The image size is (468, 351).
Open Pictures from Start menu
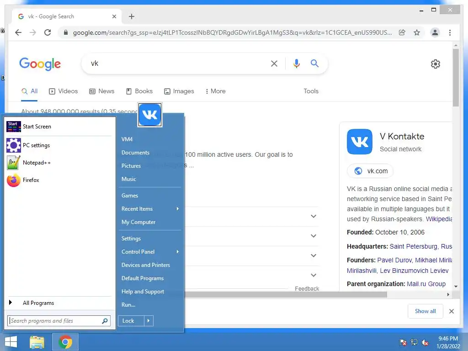[x=150, y=166]
